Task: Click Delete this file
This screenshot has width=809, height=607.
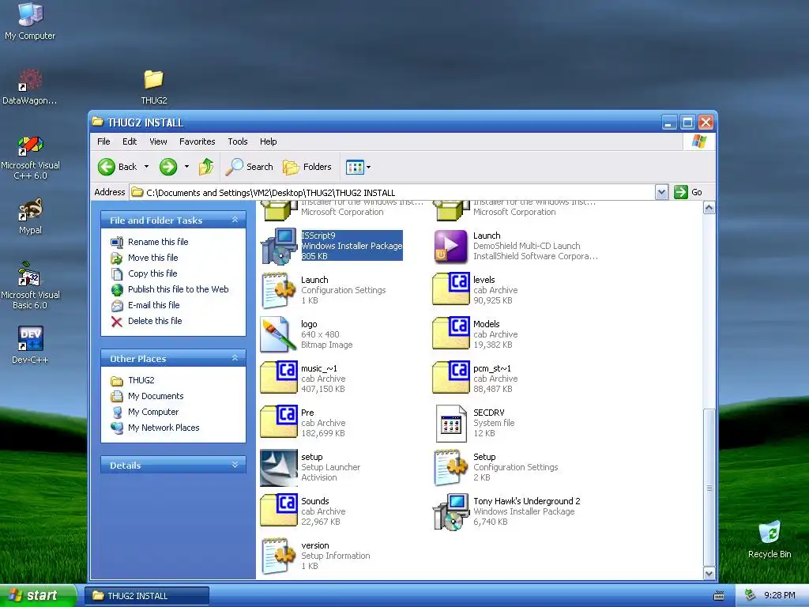Action: click(155, 321)
